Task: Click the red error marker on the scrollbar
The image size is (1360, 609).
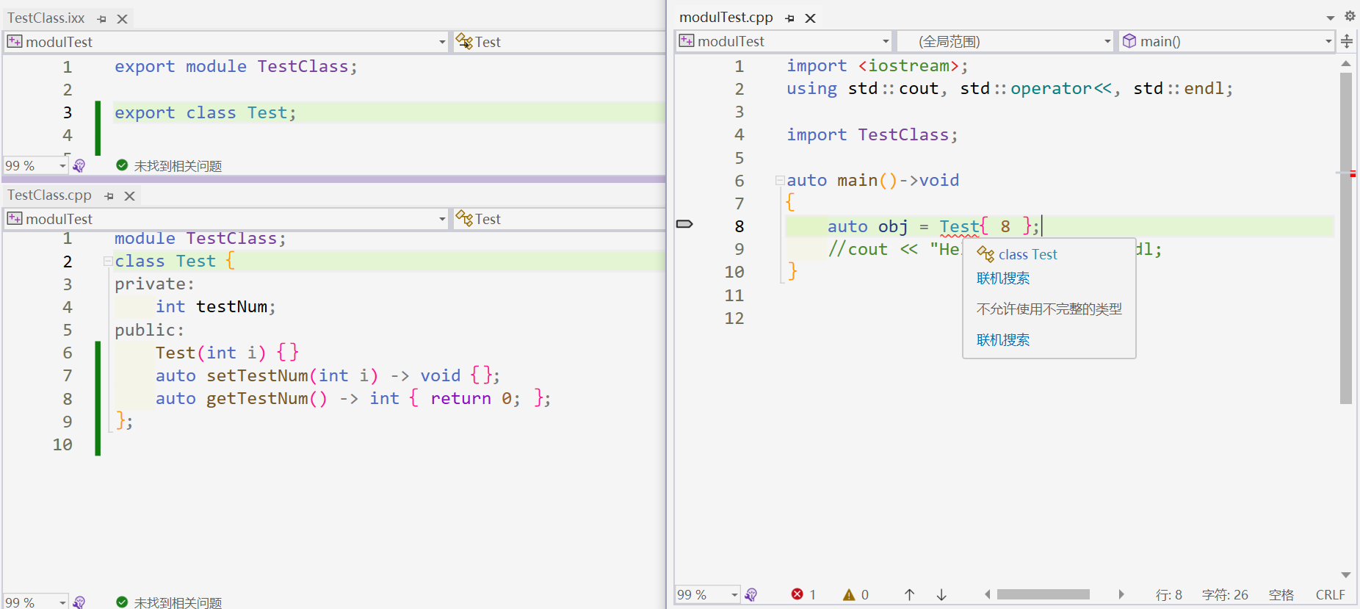Action: pos(1353,174)
